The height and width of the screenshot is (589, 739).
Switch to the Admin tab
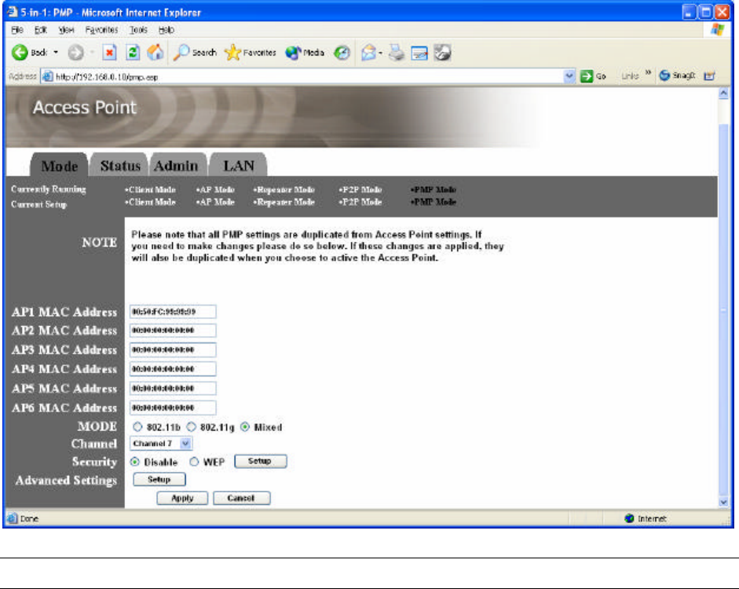[176, 166]
